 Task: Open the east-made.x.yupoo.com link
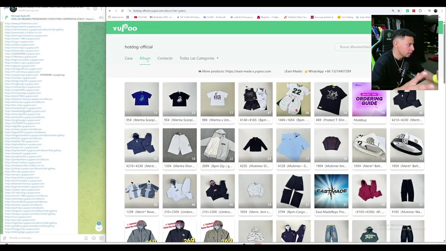coord(248,71)
